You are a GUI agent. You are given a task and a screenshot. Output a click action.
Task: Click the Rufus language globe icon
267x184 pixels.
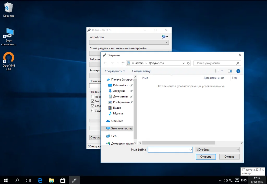[x=164, y=37]
